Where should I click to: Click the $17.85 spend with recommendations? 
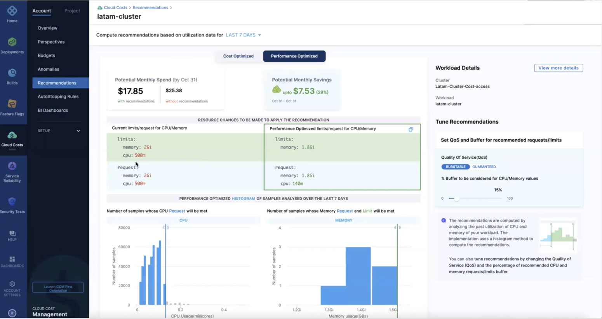[x=130, y=91]
